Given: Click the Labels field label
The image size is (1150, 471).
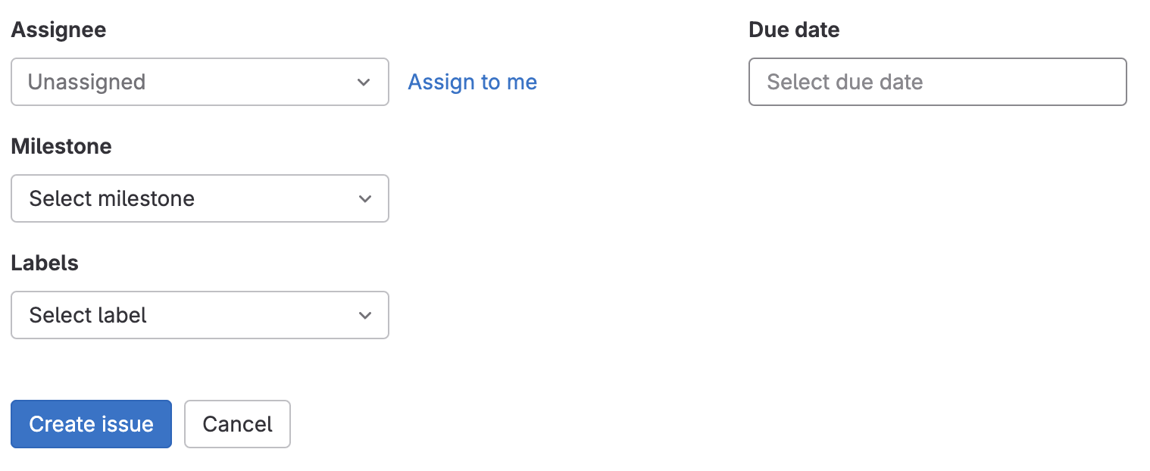Looking at the screenshot, I should (x=45, y=264).
